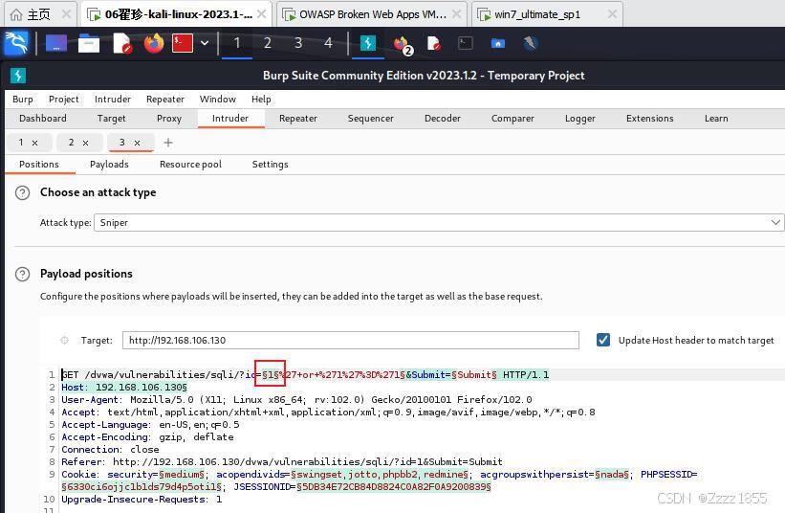785x513 pixels.
Task: Click help icon beside Choose an attack type
Action: pyautogui.click(x=23, y=193)
